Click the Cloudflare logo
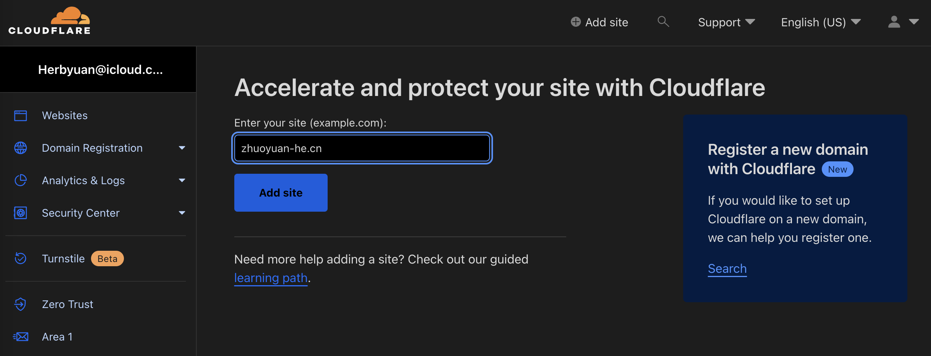Viewport: 931px width, 356px height. [x=49, y=21]
